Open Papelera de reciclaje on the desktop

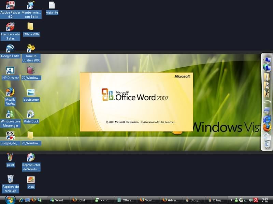[11, 184]
